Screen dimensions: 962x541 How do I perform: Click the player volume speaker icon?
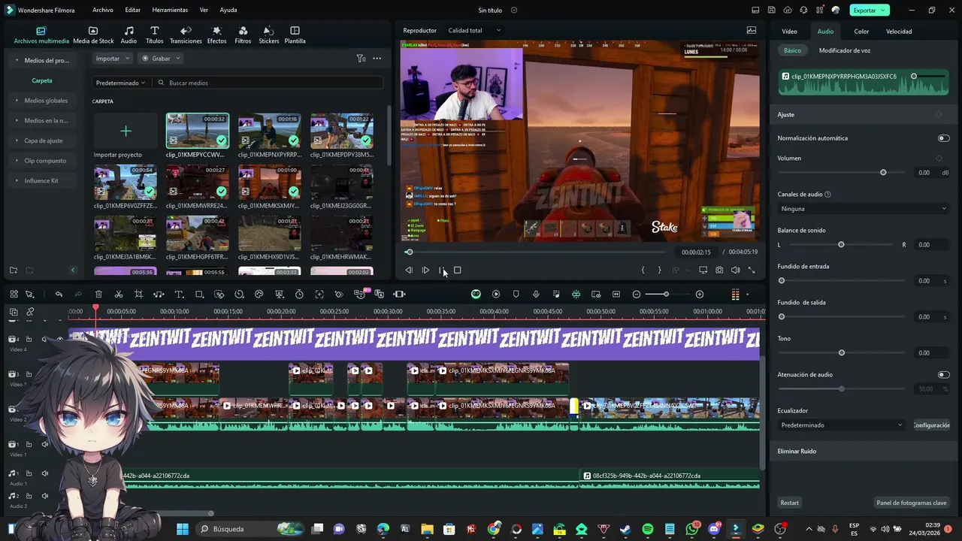pos(736,270)
